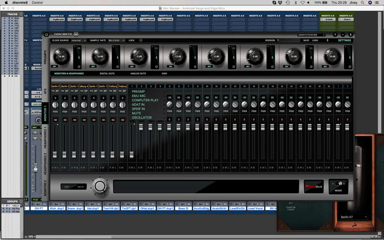
Task: Click the circle button below first preamp meter
Action: tap(79, 67)
